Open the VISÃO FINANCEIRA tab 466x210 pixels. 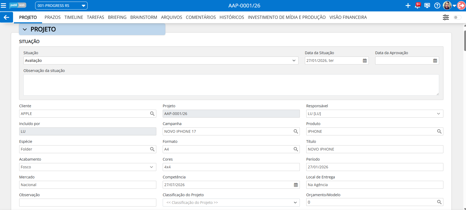[x=348, y=17]
